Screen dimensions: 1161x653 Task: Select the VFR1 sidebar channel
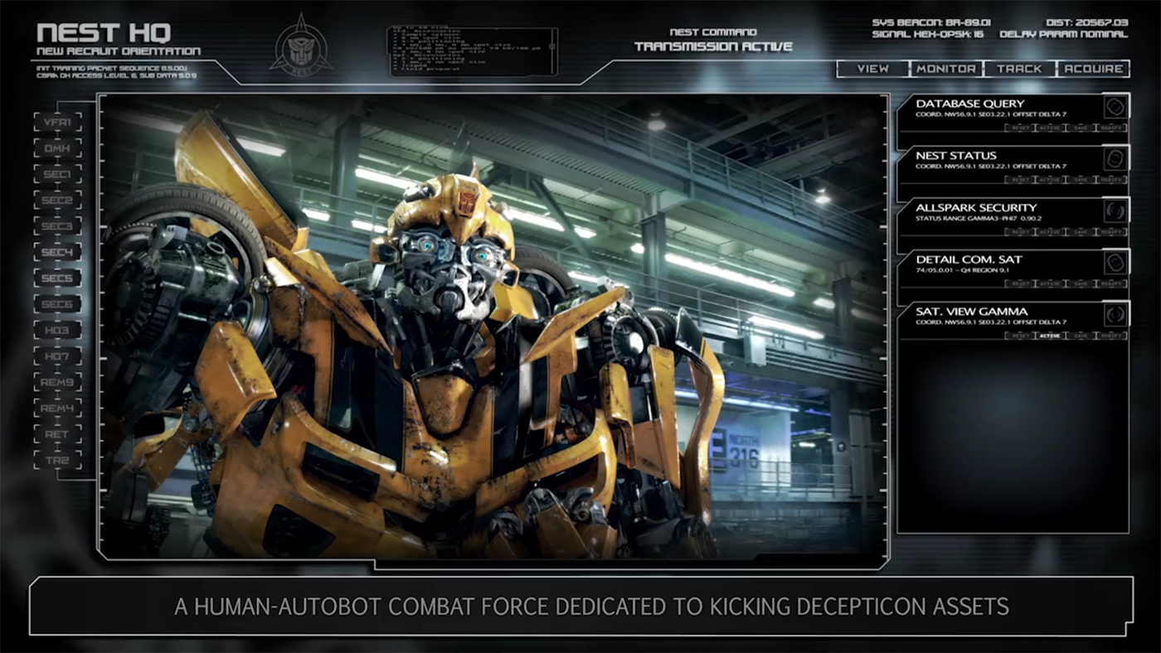tap(57, 123)
